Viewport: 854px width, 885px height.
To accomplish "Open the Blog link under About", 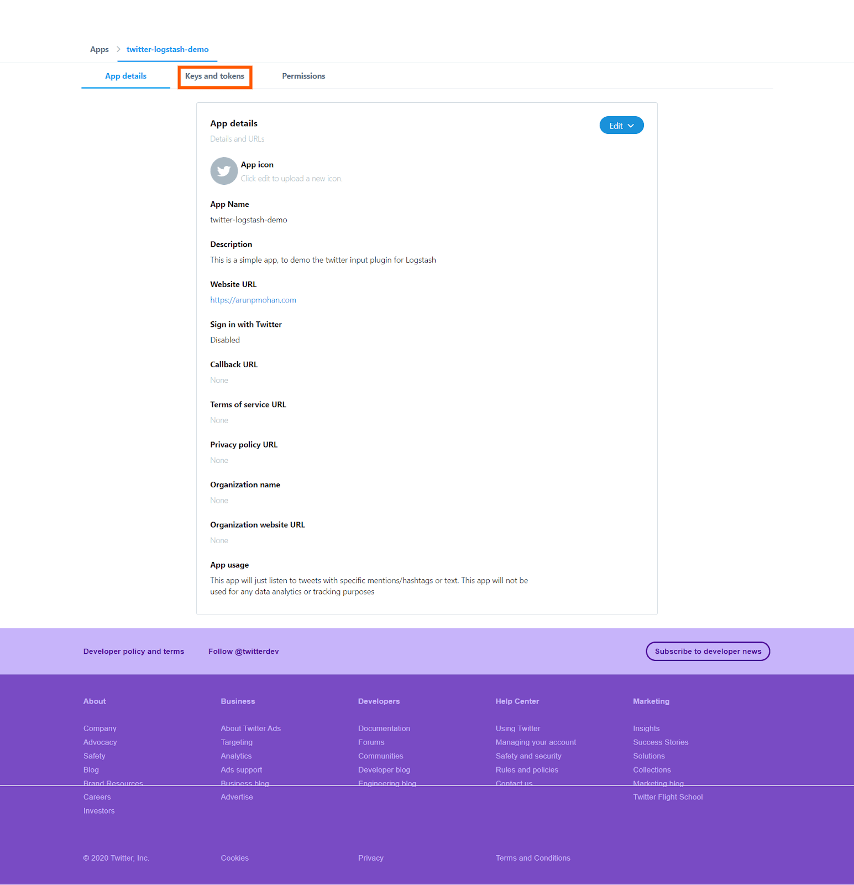I will 91,770.
